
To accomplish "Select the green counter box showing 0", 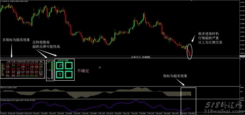I will [x=60, y=75].
